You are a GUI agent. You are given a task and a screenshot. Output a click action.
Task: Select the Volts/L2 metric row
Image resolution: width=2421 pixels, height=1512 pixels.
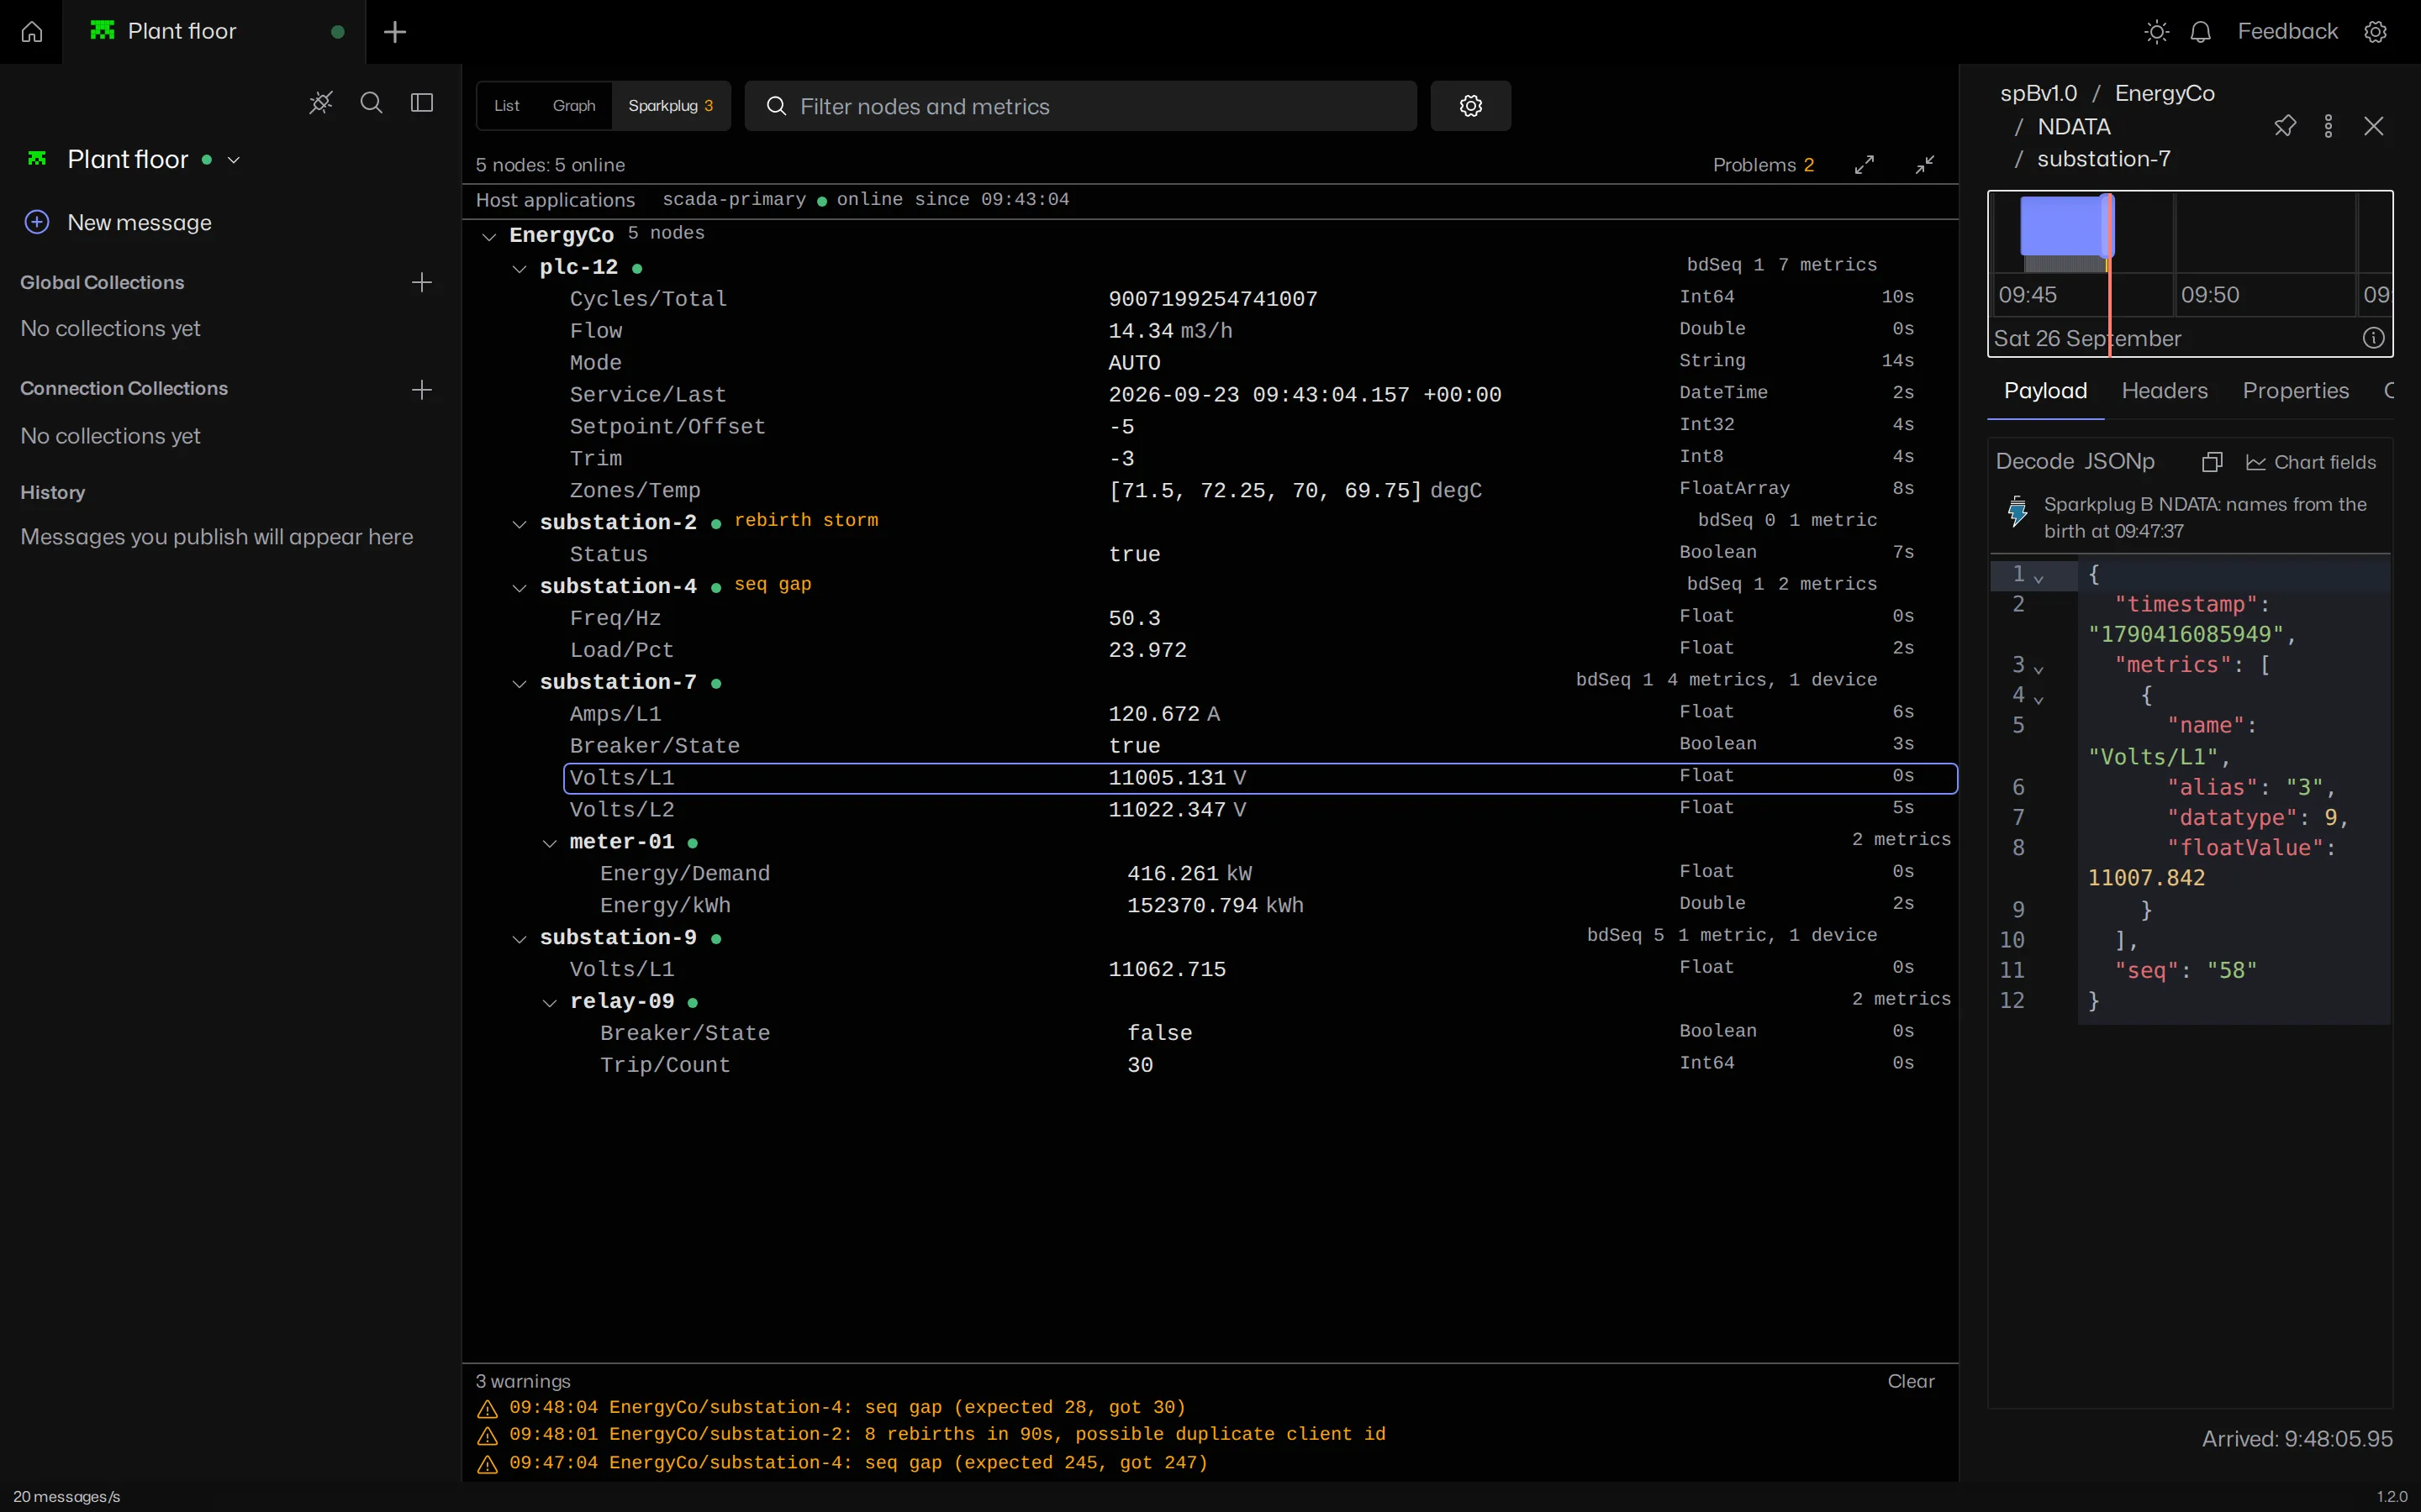pyautogui.click(x=1261, y=809)
